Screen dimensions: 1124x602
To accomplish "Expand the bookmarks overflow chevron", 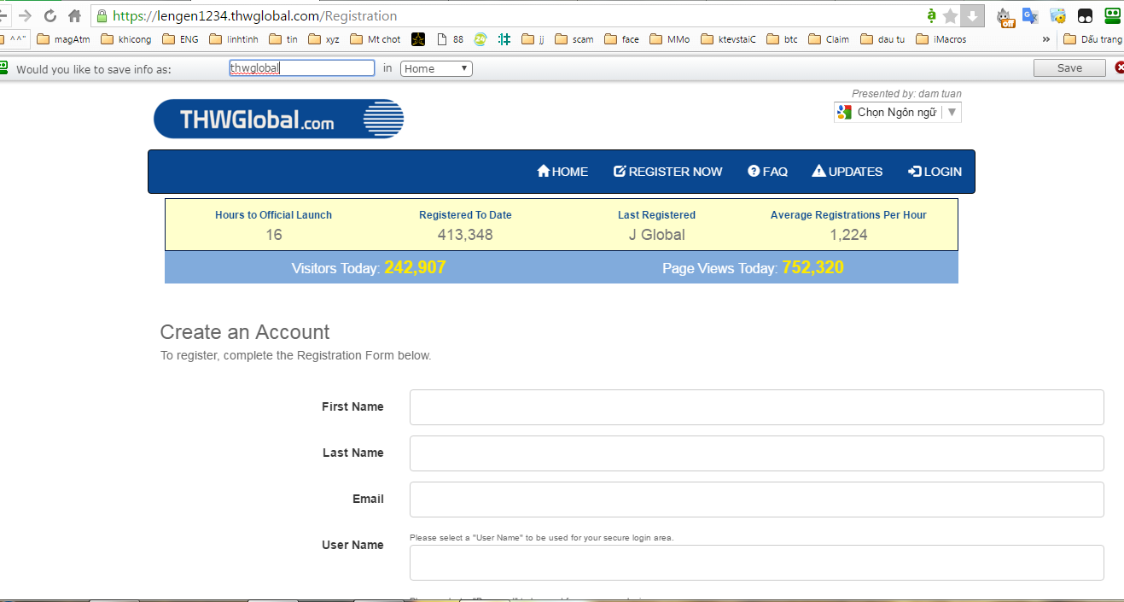I will tap(1046, 39).
